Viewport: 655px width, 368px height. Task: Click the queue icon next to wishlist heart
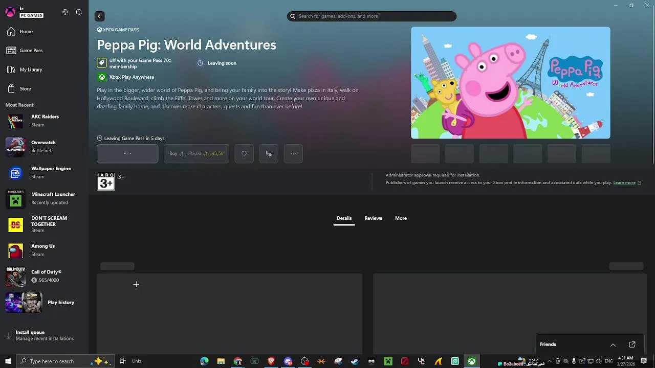tap(269, 153)
